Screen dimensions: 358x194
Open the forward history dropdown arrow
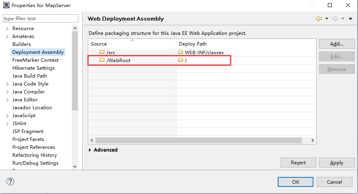point(343,19)
